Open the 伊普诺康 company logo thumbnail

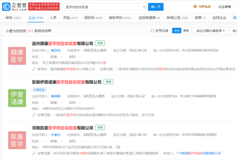17,98
